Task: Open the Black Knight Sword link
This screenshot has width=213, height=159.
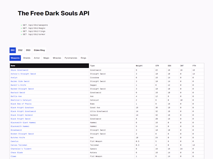Action: 20,119
